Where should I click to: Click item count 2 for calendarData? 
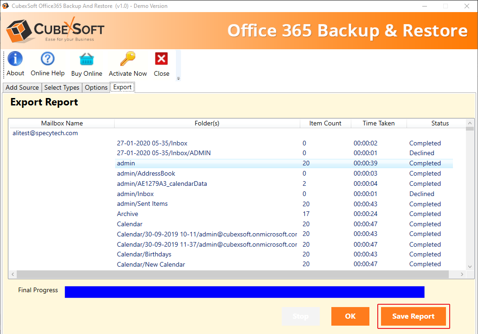pos(304,183)
